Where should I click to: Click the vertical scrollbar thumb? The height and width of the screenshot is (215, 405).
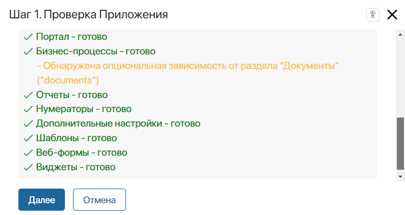click(400, 143)
